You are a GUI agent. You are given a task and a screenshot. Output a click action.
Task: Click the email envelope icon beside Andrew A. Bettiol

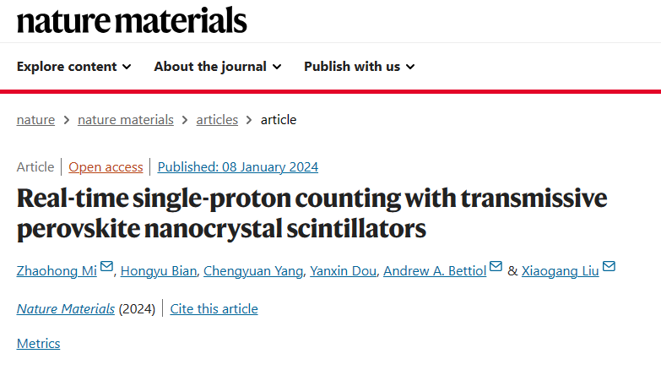pyautogui.click(x=496, y=267)
